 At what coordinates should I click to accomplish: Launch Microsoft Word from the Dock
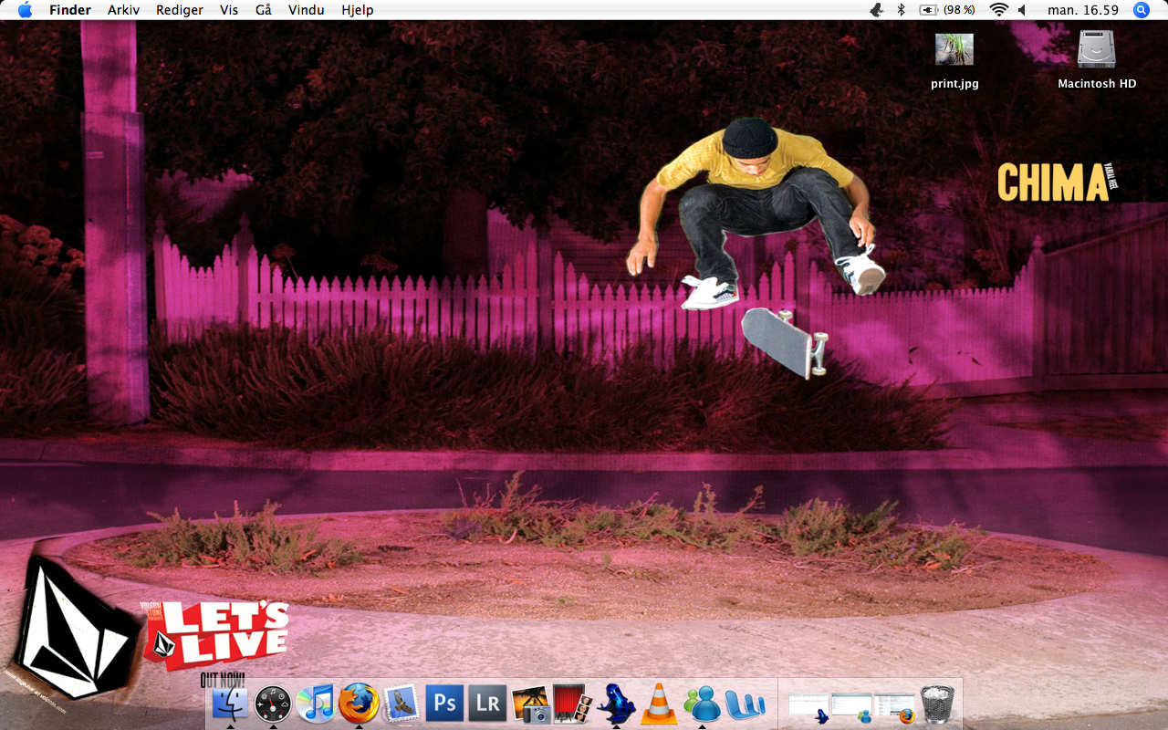click(x=745, y=704)
